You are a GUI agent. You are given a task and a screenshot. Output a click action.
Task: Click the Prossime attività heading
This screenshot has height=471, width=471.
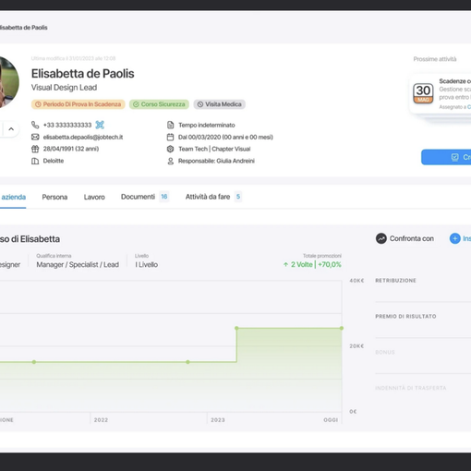pyautogui.click(x=435, y=59)
